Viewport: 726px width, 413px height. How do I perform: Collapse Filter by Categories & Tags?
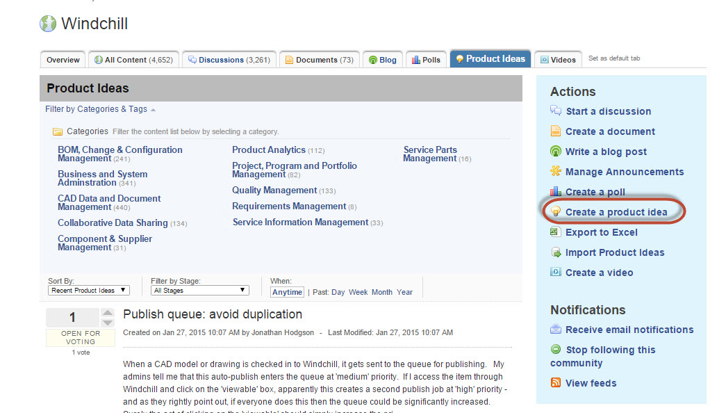101,109
